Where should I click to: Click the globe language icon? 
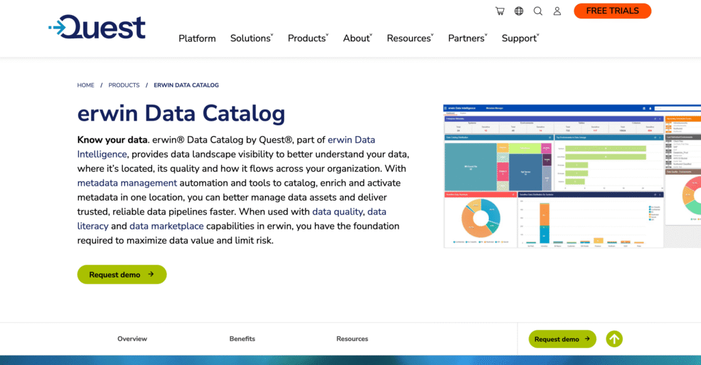(x=519, y=11)
